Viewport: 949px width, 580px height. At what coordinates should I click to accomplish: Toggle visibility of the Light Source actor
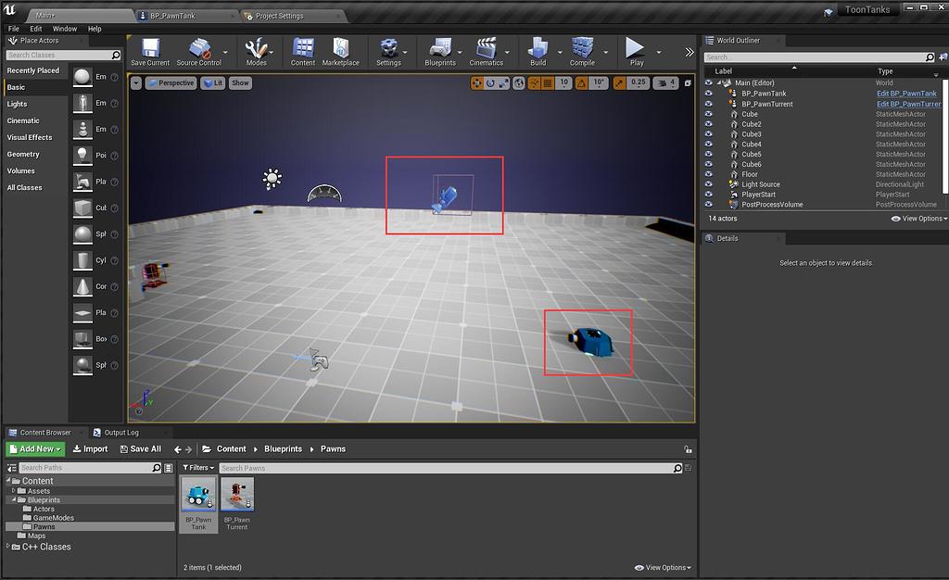[x=709, y=183]
